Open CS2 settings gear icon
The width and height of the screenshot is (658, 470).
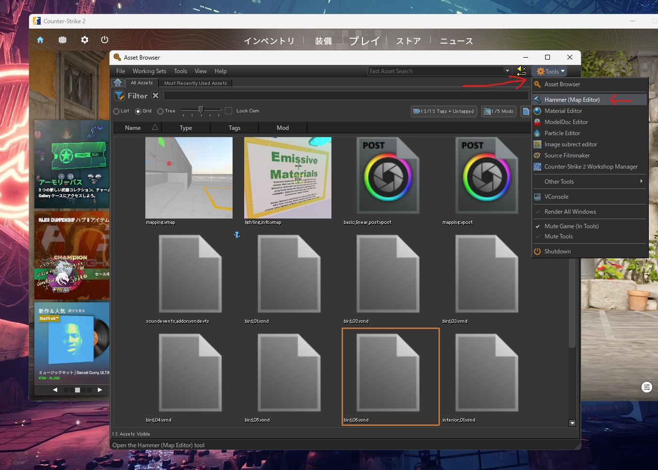click(85, 40)
